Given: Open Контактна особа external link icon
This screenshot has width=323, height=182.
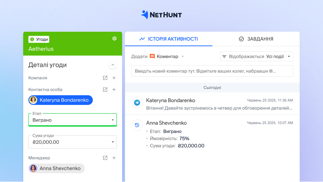Looking at the screenshot, I should 105,90.
